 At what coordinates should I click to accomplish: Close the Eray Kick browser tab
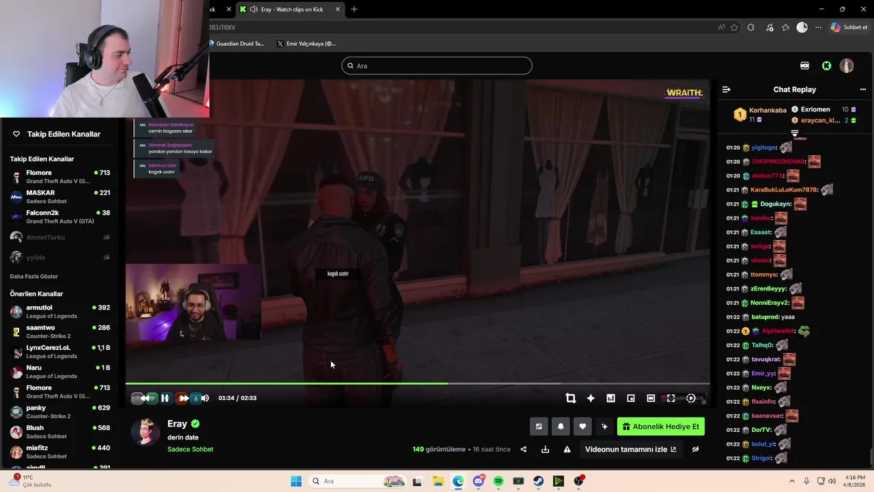click(338, 10)
